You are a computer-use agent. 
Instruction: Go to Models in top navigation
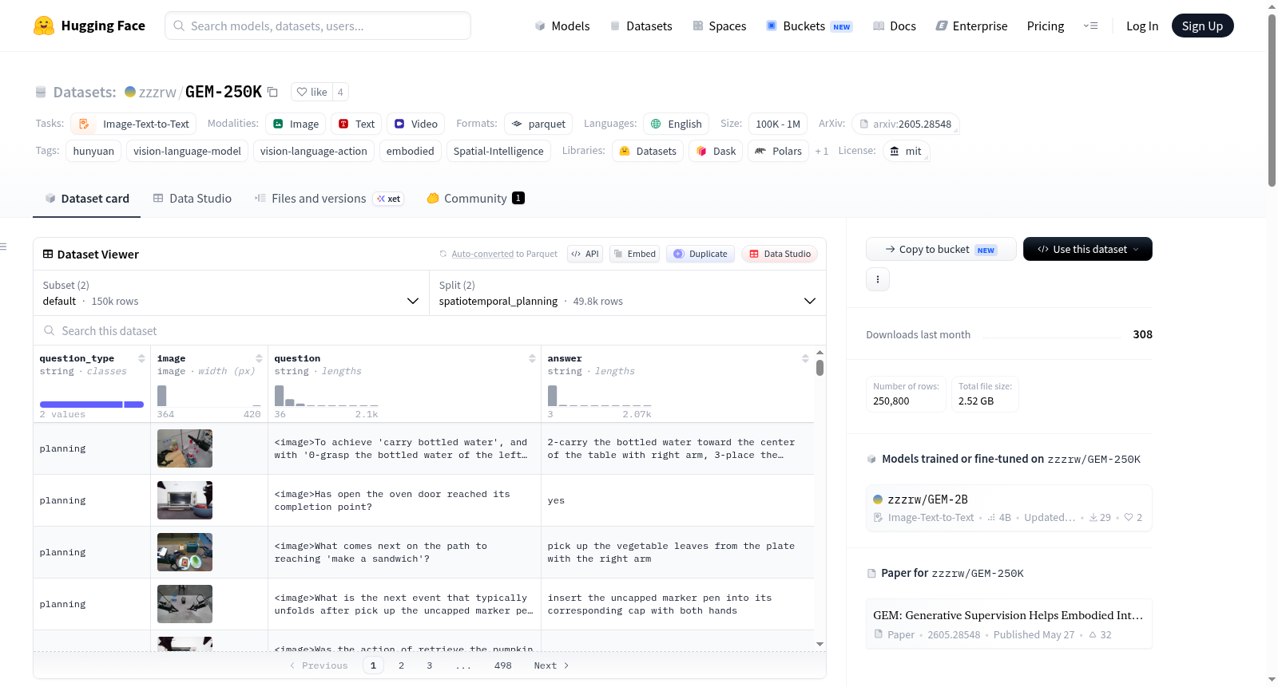[562, 26]
